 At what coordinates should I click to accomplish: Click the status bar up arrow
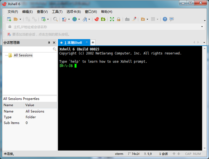tap(174, 154)
